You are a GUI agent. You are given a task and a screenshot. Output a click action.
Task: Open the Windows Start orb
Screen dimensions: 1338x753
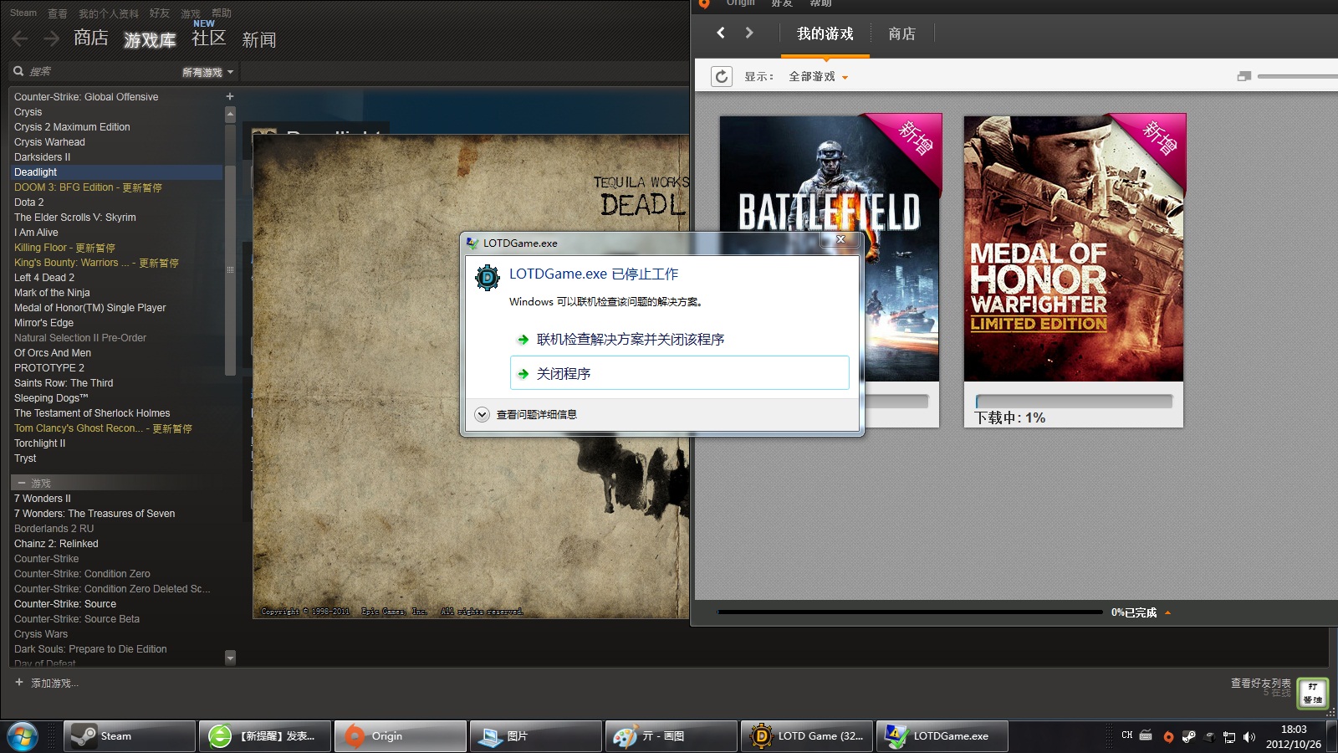pyautogui.click(x=23, y=736)
